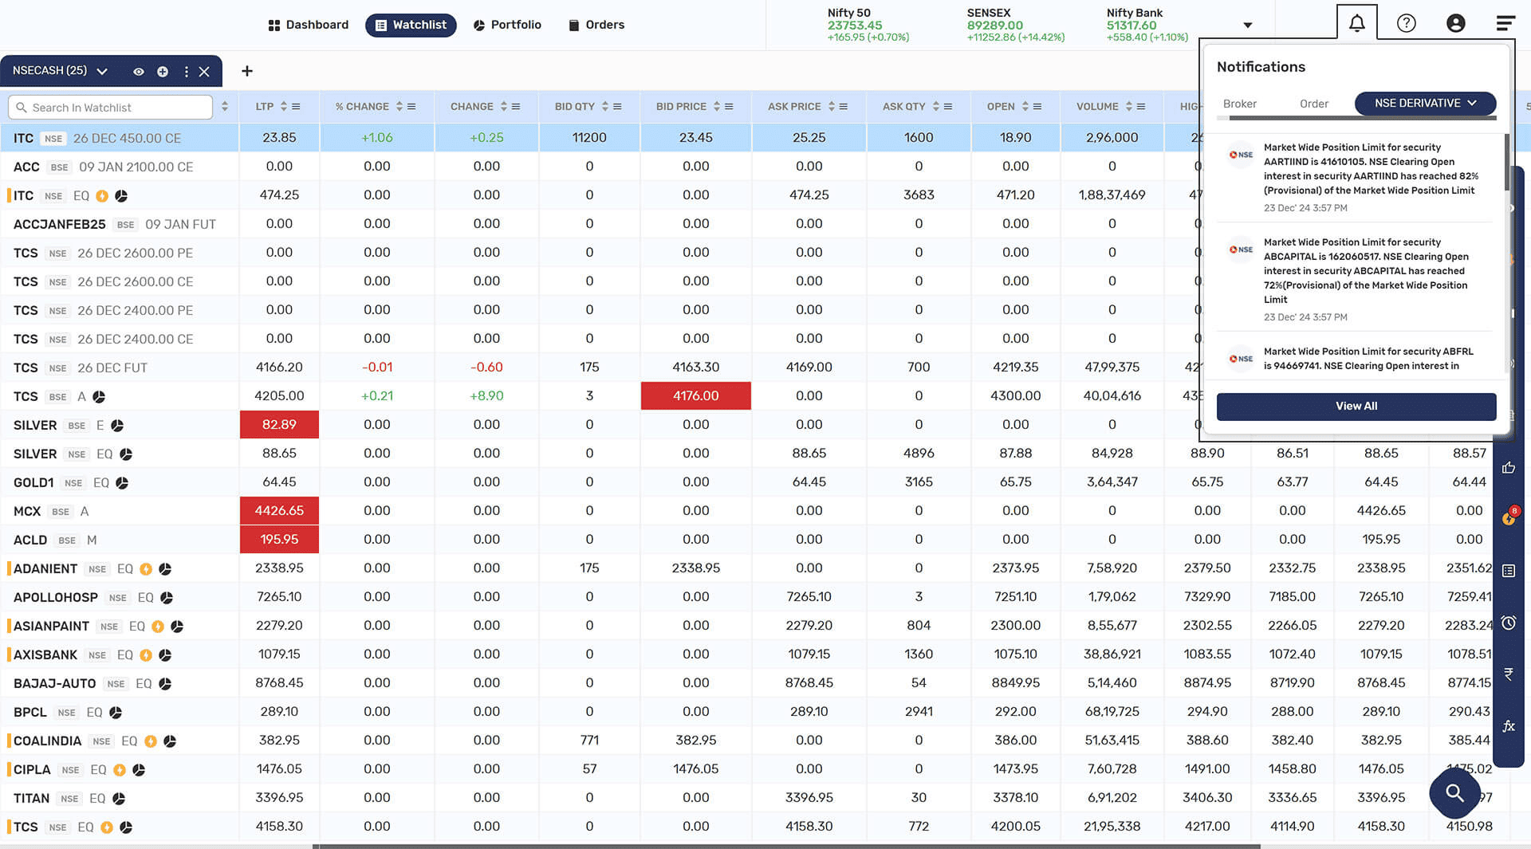
Task: Open the NSE DERIVATIVE dropdown in notifications
Action: coord(1425,103)
